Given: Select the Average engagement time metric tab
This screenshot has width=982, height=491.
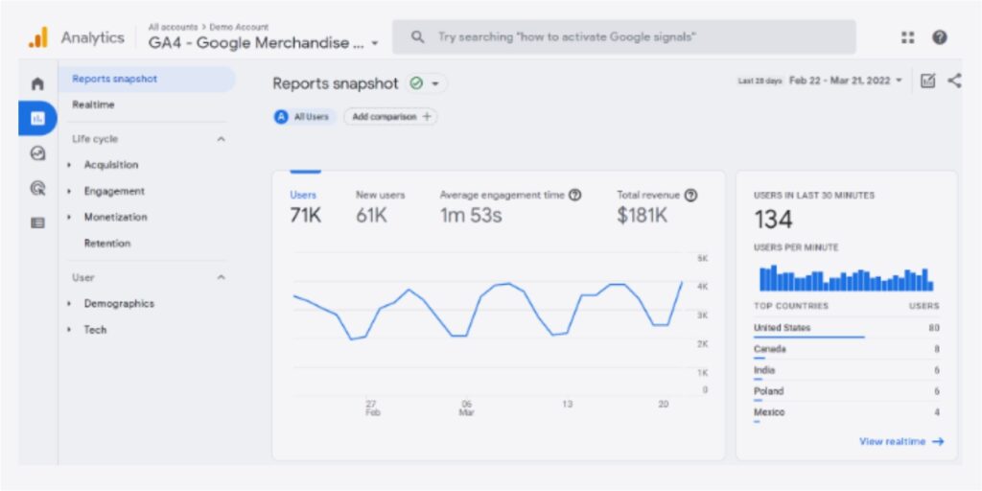Looking at the screenshot, I should point(510,207).
